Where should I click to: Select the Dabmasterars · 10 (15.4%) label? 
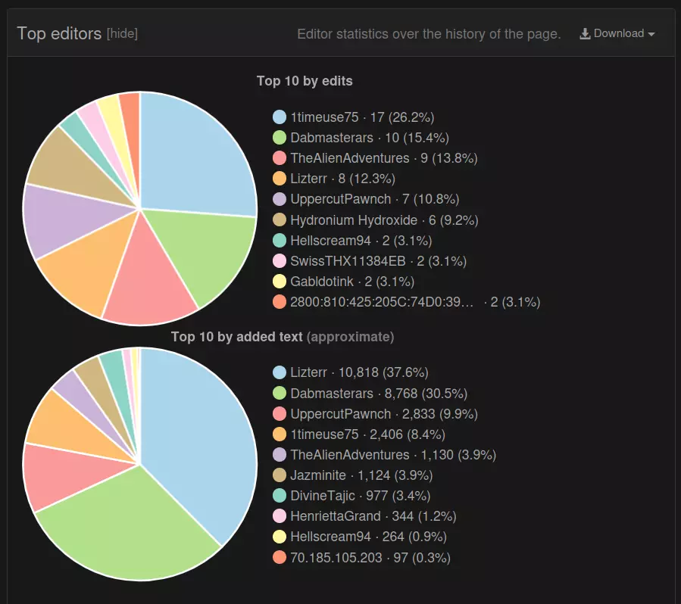(x=370, y=138)
